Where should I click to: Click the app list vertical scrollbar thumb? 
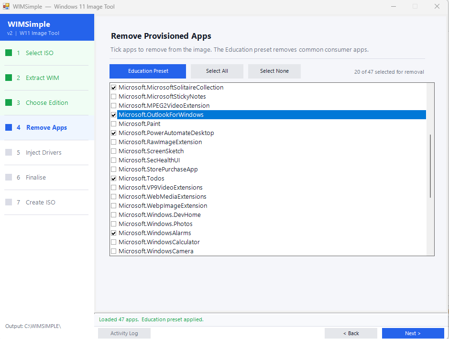click(x=430, y=166)
